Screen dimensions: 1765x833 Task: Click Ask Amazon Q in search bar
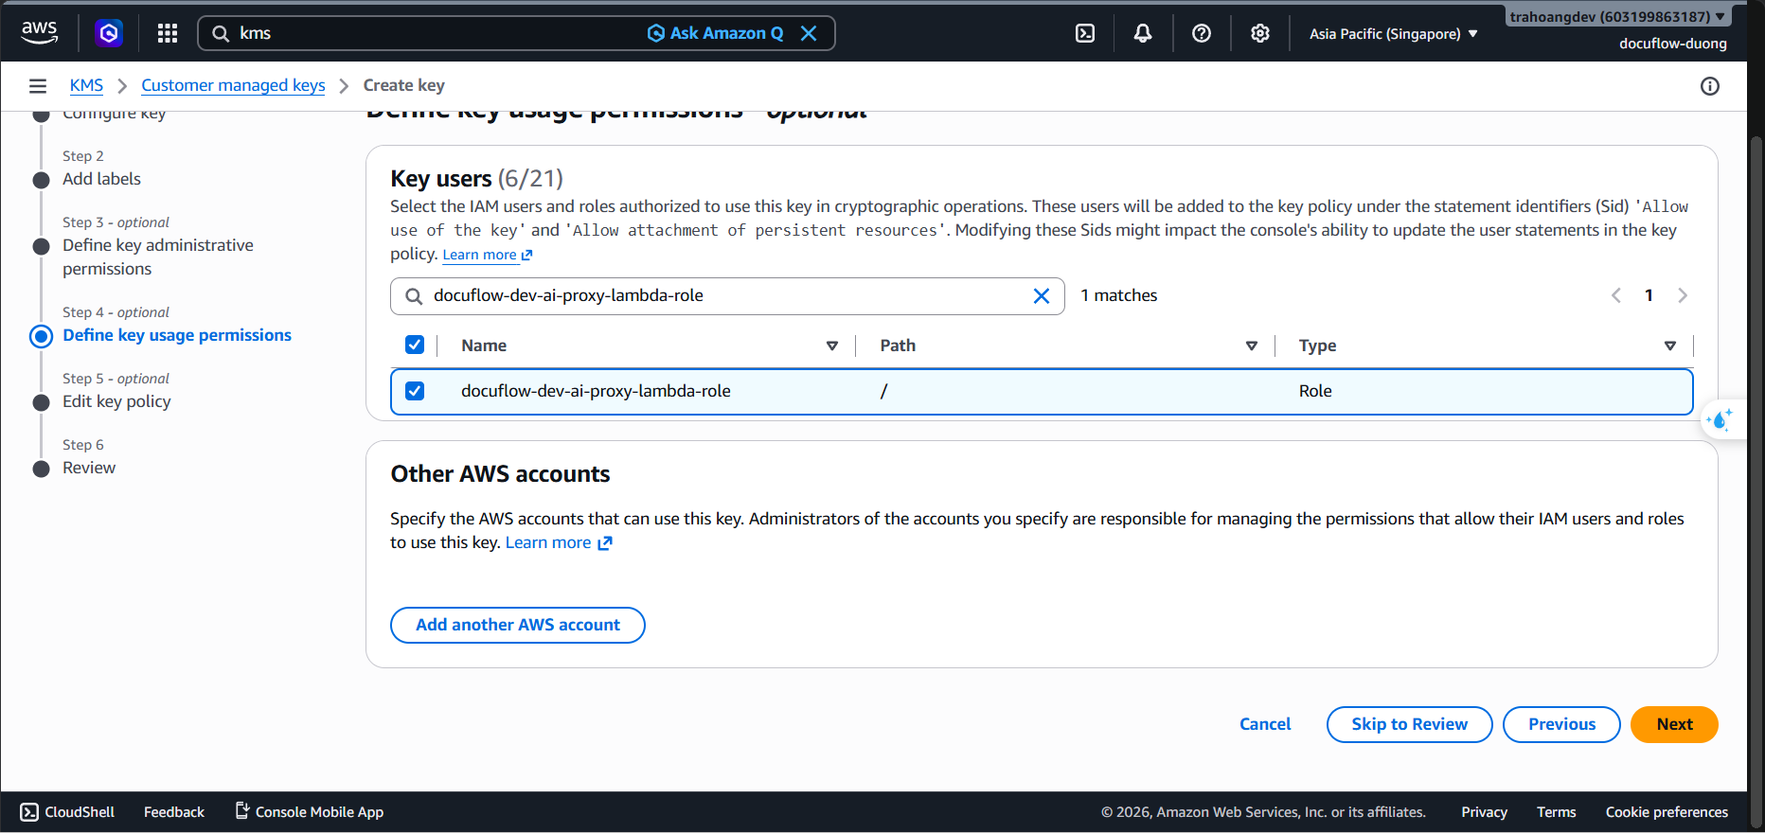tap(716, 33)
